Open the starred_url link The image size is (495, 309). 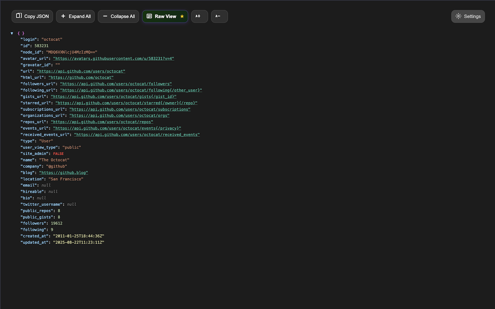[x=126, y=103]
